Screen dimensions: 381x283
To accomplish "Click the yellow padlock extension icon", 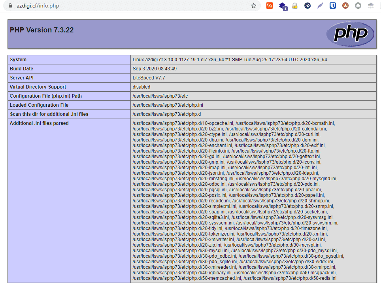I will click(x=295, y=6).
